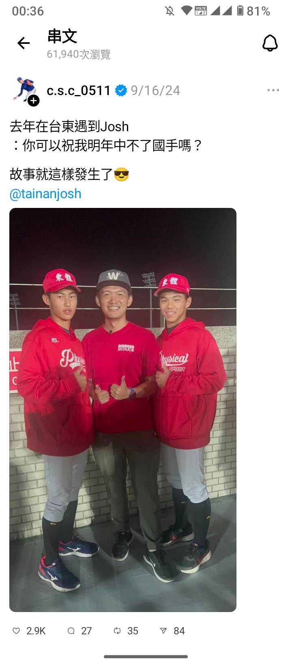The width and height of the screenshot is (292, 666).
Task: Tap the 9/16/24 post date
Action: click(x=155, y=90)
